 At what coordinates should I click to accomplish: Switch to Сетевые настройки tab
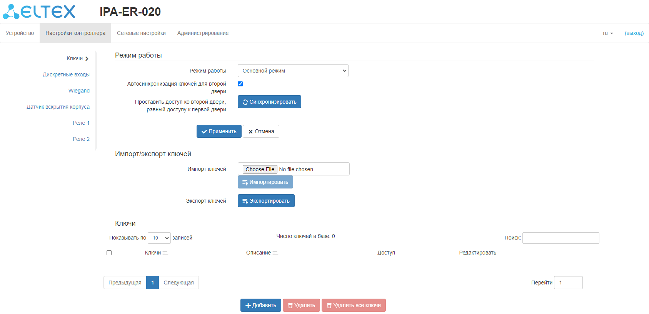pyautogui.click(x=141, y=33)
